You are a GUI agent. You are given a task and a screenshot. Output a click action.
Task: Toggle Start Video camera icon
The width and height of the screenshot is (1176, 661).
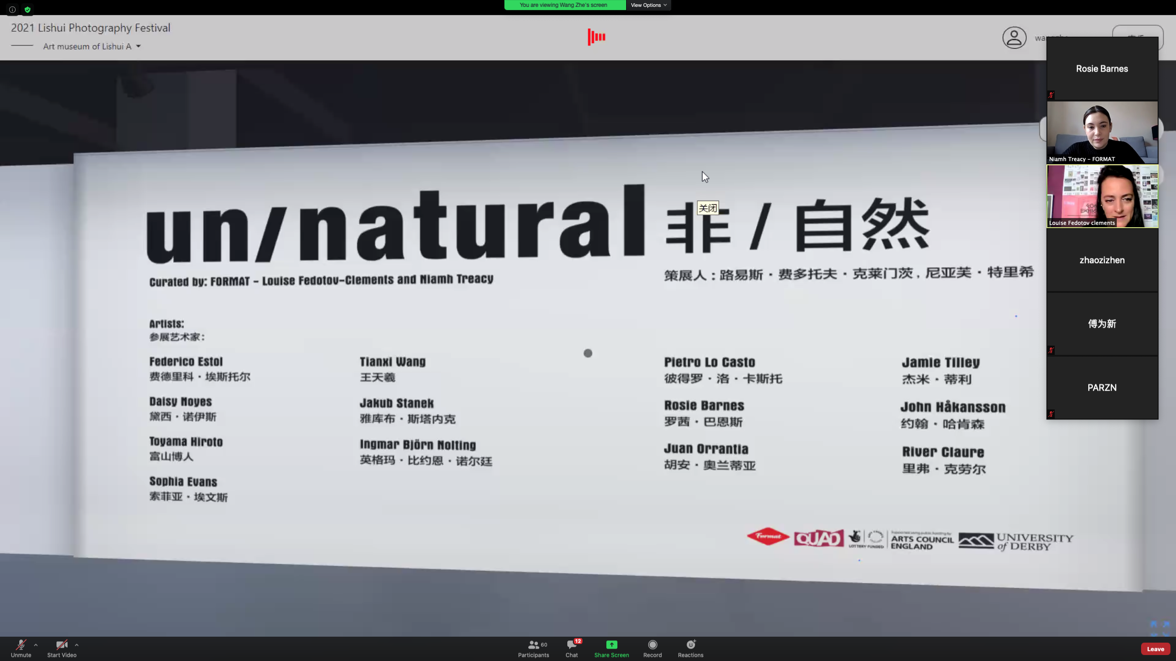62,645
